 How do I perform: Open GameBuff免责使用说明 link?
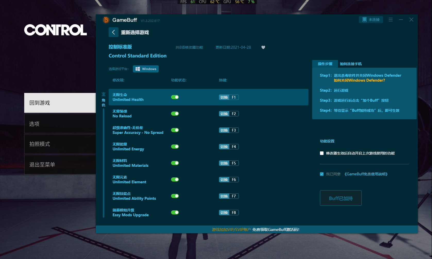pyautogui.click(x=366, y=174)
